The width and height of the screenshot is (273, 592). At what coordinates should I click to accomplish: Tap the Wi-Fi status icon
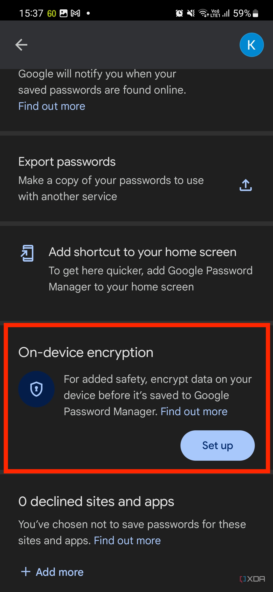[203, 13]
